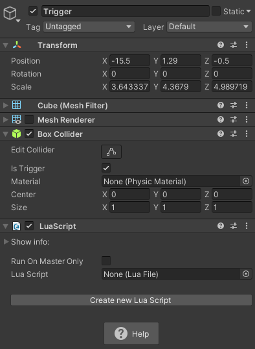Open Physic Material object picker

point(246,182)
